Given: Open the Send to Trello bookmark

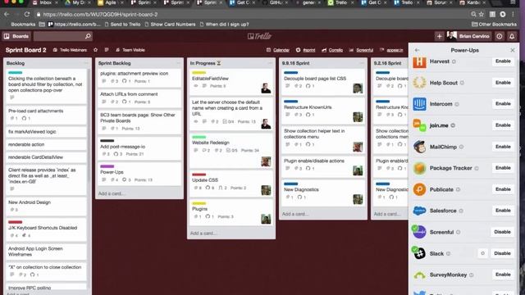Looking at the screenshot, I should pos(122,24).
